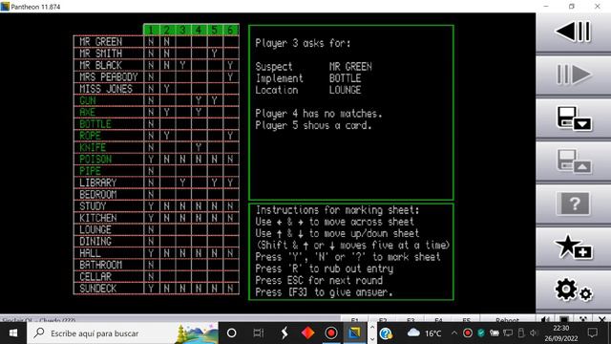Click the green POISON row label
The height and width of the screenshot is (344, 611).
click(95, 160)
